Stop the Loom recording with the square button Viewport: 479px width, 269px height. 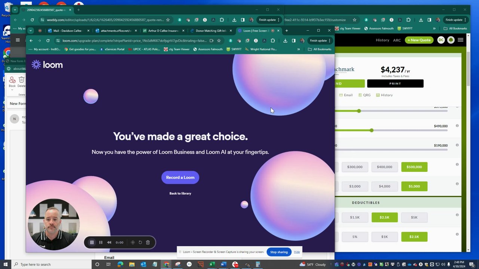(92, 242)
